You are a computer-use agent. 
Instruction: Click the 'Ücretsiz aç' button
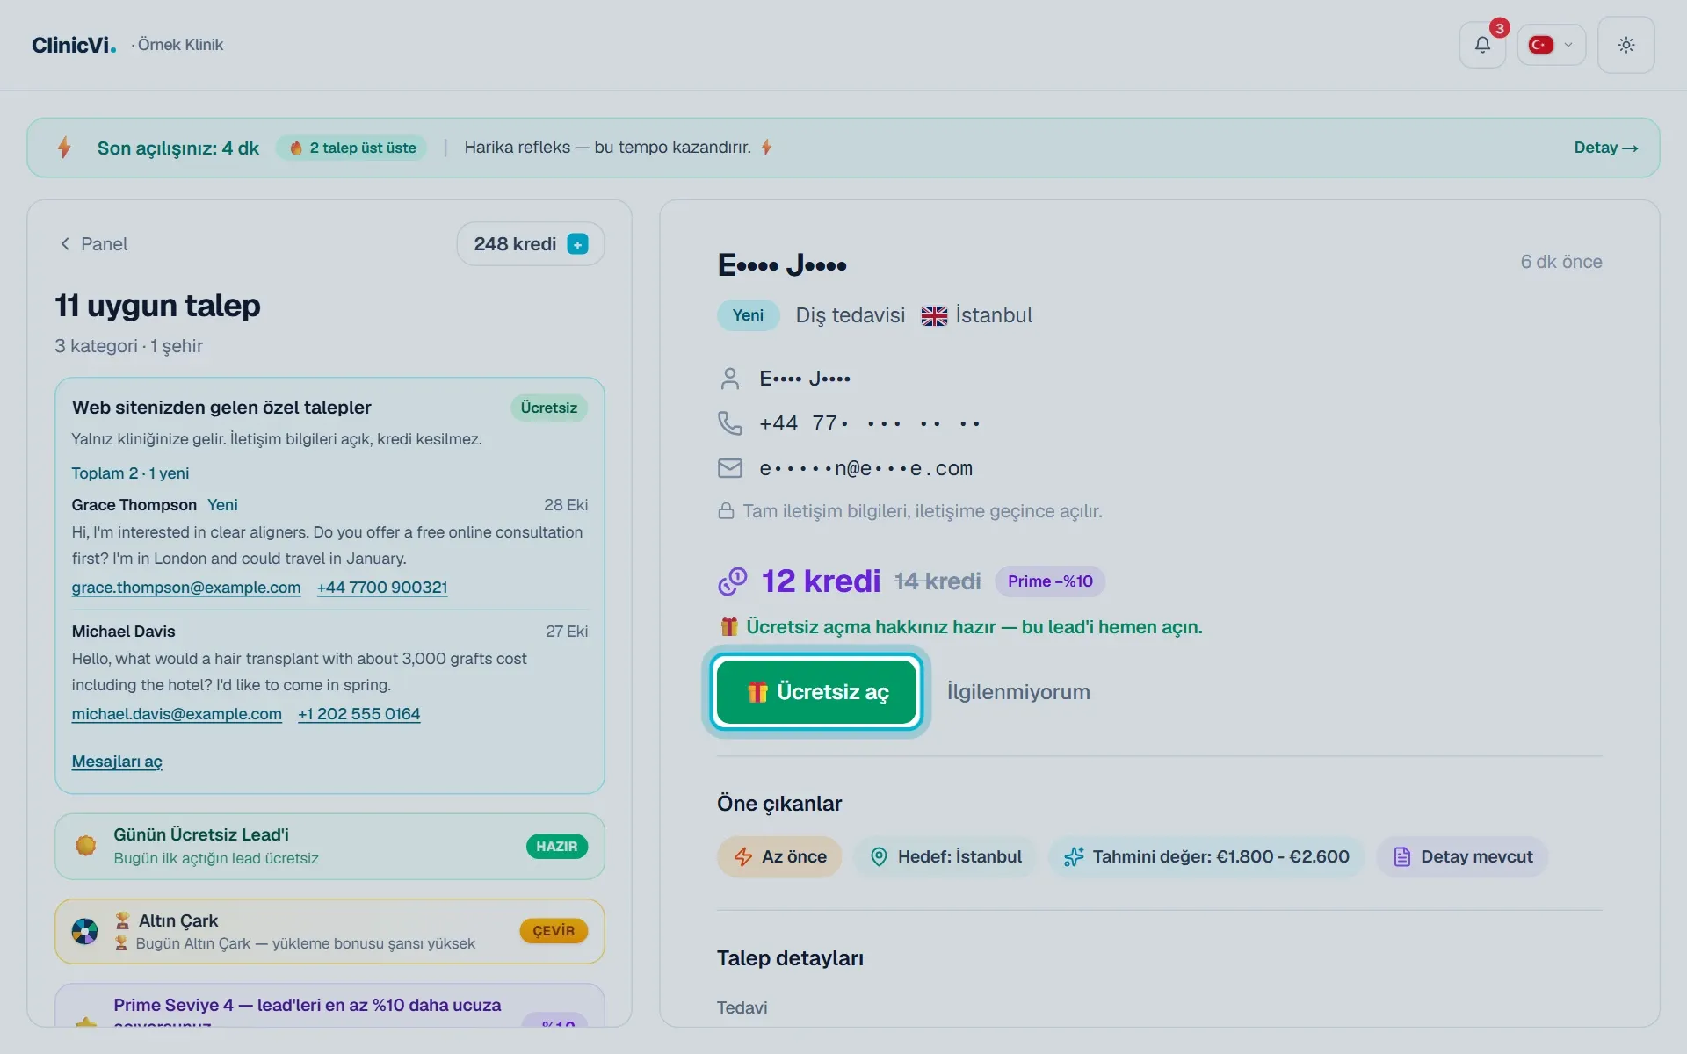pyautogui.click(x=816, y=692)
